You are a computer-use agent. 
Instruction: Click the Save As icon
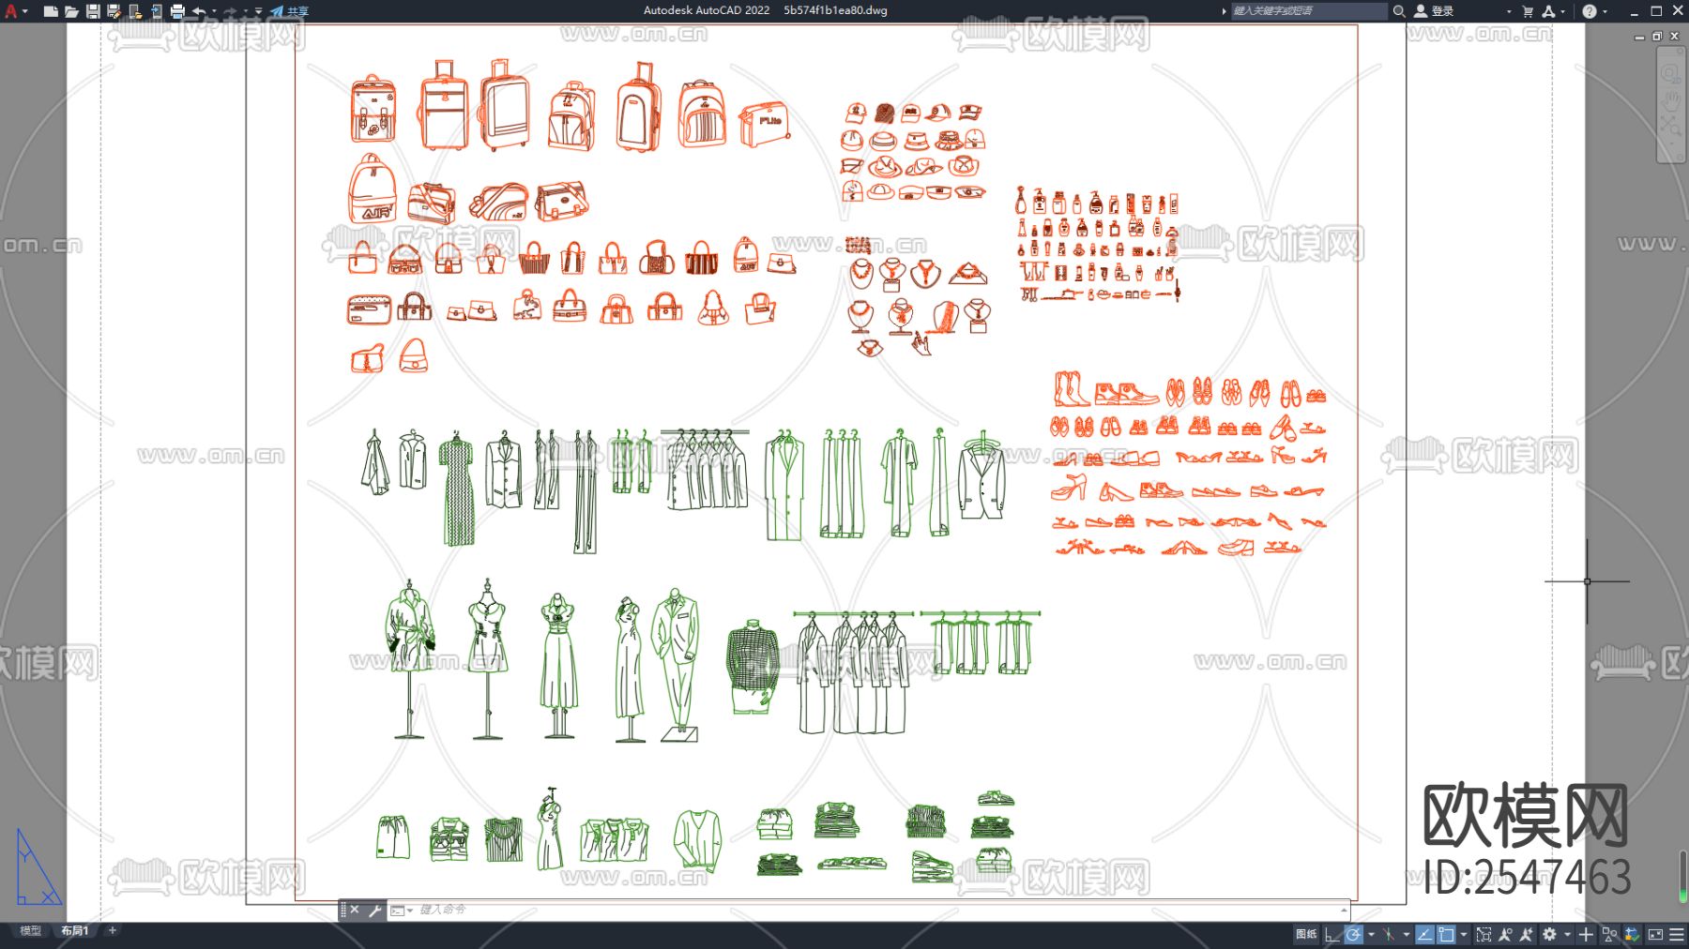tap(114, 11)
